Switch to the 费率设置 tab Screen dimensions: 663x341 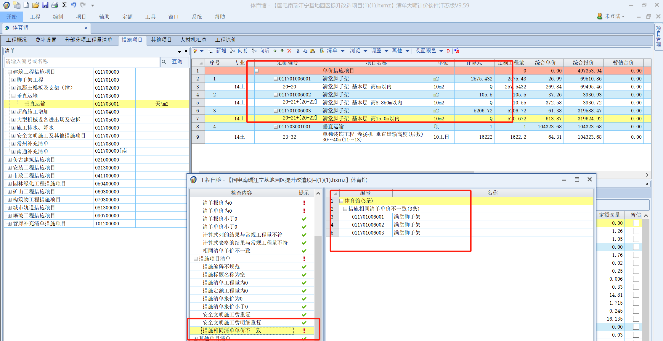[x=46, y=40]
